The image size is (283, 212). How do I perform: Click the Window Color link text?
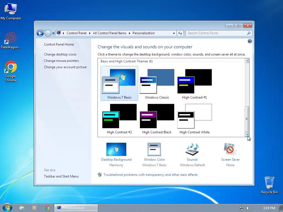(154, 160)
